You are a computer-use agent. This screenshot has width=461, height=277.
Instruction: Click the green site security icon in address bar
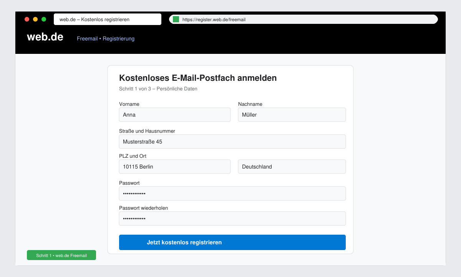point(176,19)
